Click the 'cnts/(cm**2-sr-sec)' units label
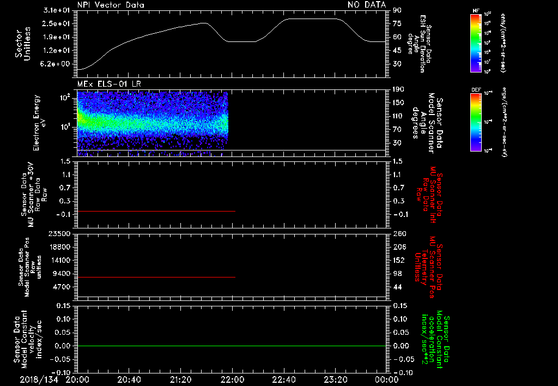This screenshot has width=558, height=386. tap(503, 43)
